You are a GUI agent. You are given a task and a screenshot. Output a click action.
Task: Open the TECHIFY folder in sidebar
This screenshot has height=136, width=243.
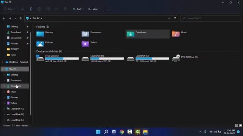[15, 49]
